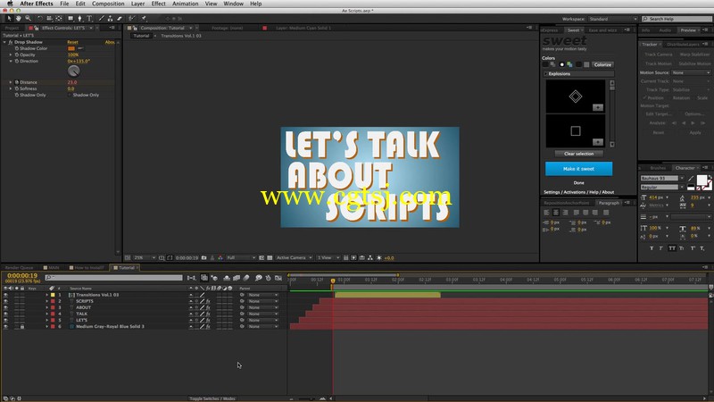Open the Animation menu
714x402 pixels.
tap(185, 4)
